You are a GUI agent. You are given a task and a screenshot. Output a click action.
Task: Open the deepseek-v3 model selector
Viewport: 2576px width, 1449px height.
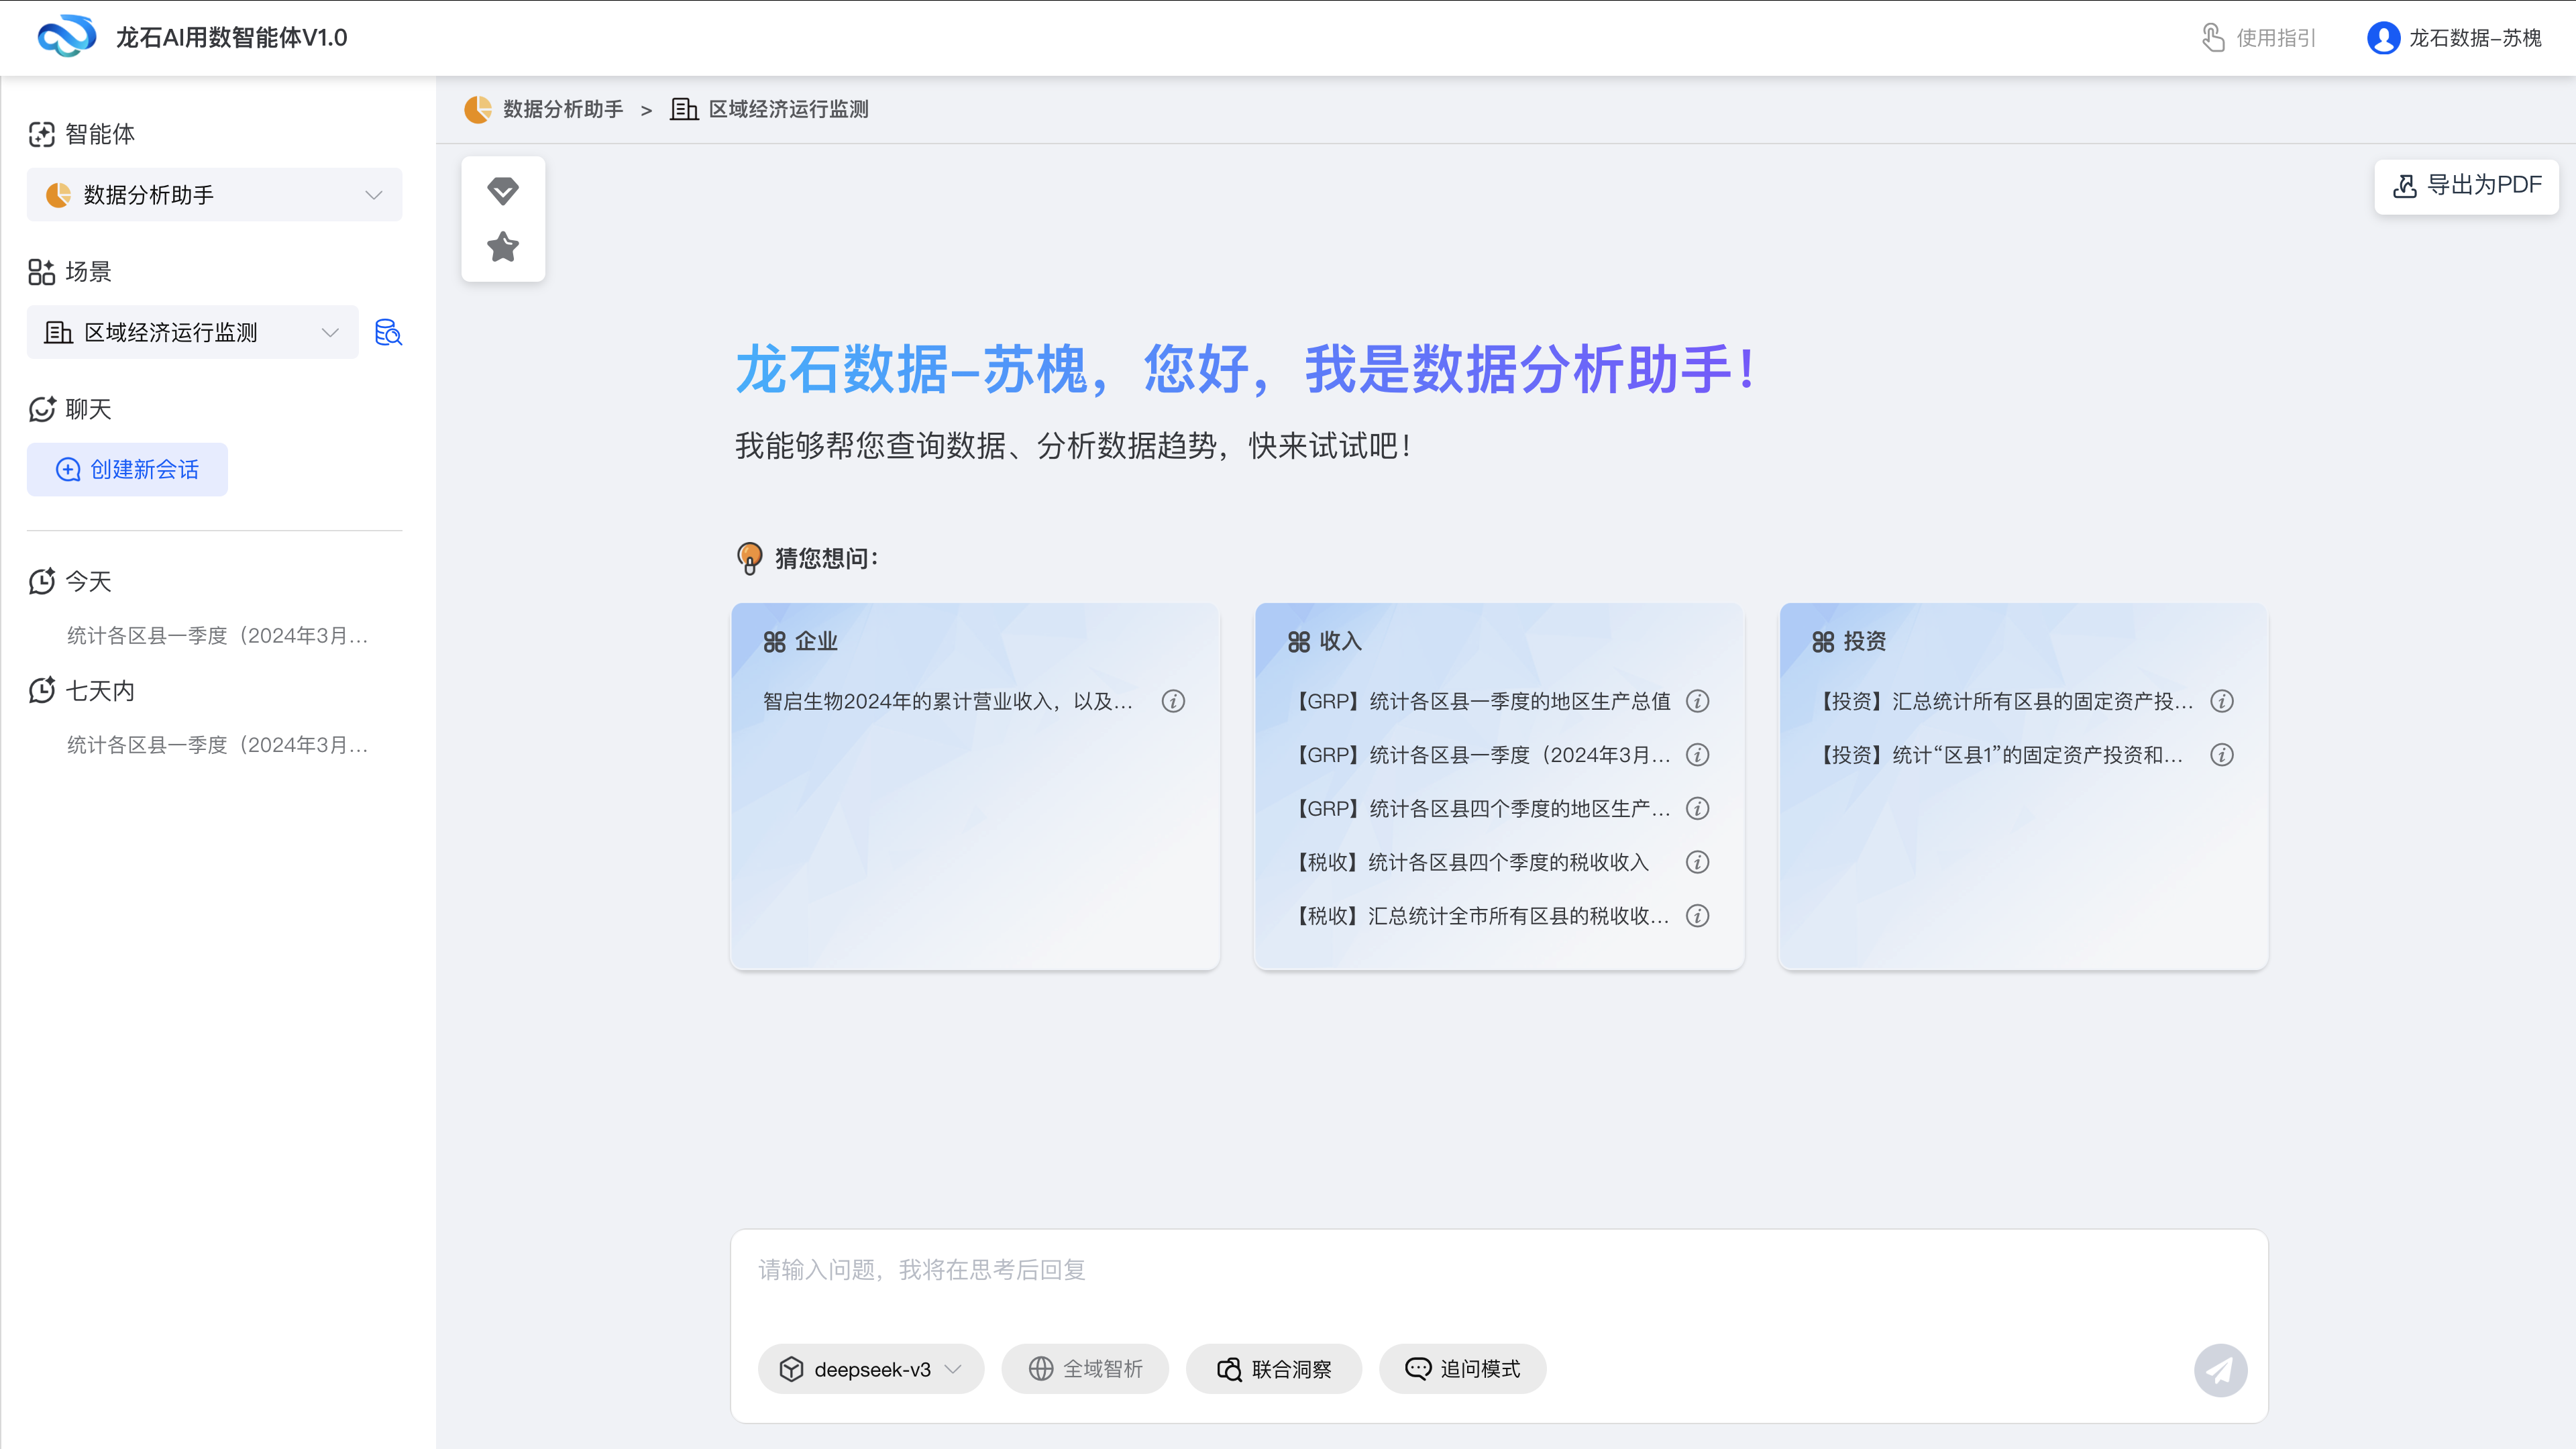tap(870, 1368)
